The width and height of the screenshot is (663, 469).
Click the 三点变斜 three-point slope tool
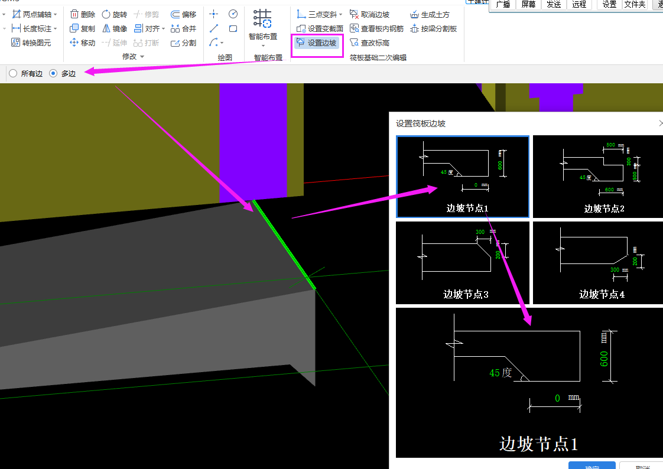click(317, 14)
